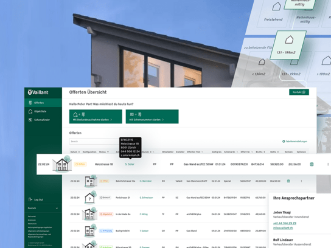Click house icon in the In der Hade 8a row
This screenshot has width=331, height=248.
[89, 214]
